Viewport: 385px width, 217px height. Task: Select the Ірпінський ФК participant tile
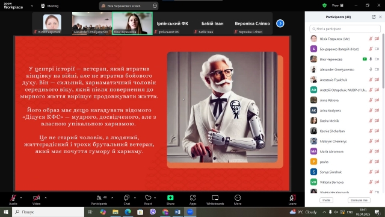click(173, 24)
